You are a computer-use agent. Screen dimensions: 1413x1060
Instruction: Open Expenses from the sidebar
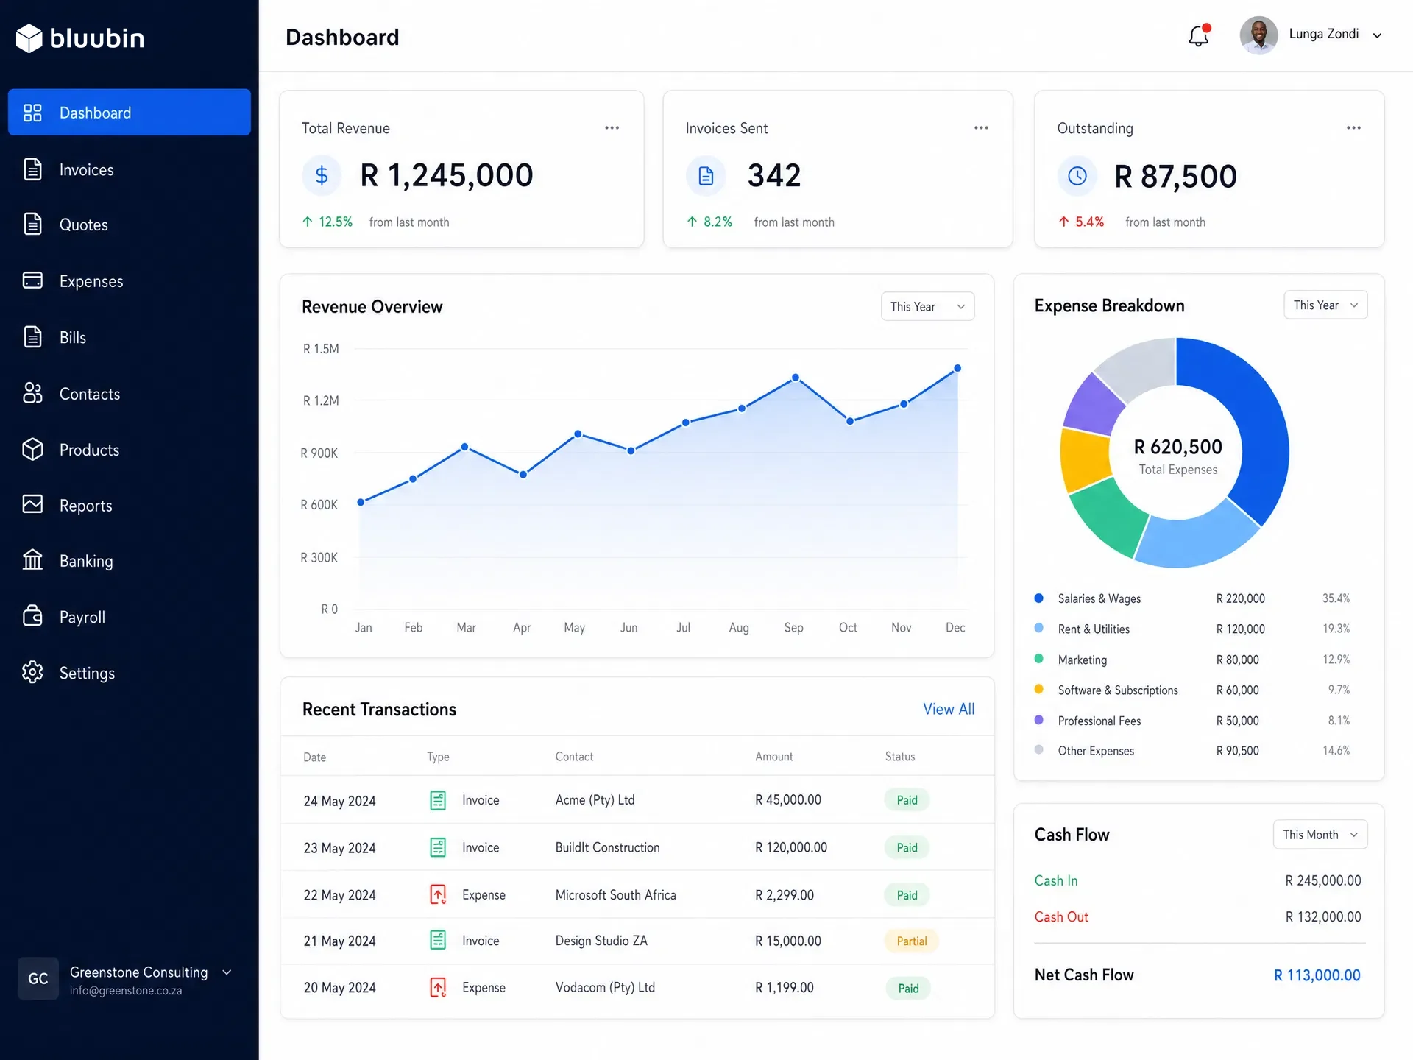130,281
